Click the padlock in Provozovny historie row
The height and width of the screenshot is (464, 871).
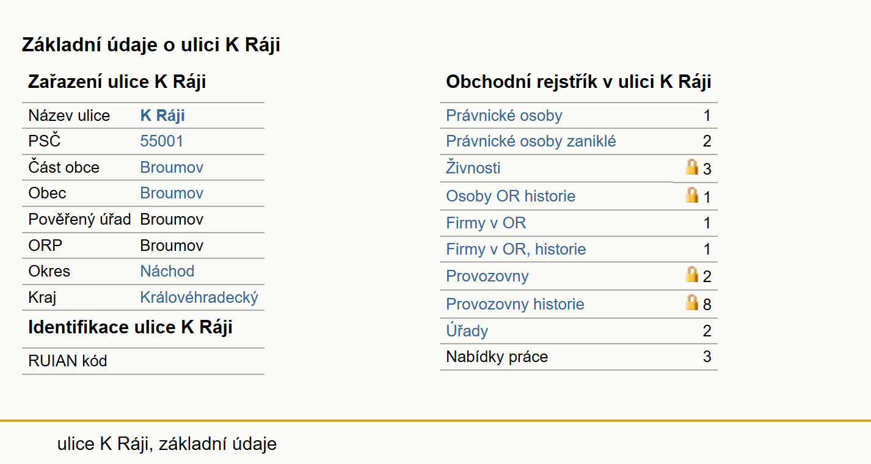(691, 302)
